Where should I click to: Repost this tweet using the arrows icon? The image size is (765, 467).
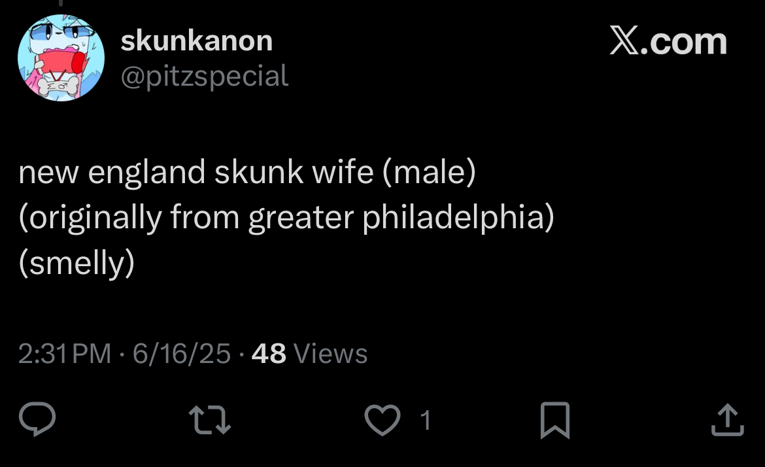point(209,420)
